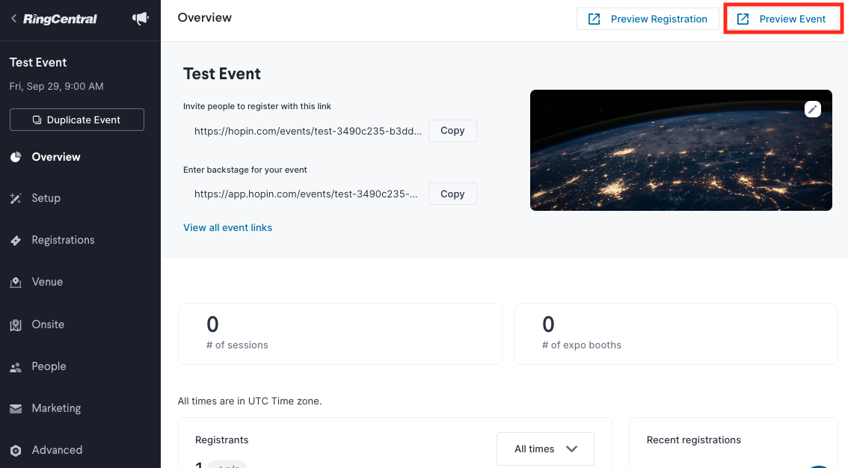Copy the backstage event link
The height and width of the screenshot is (468, 848).
tap(452, 194)
